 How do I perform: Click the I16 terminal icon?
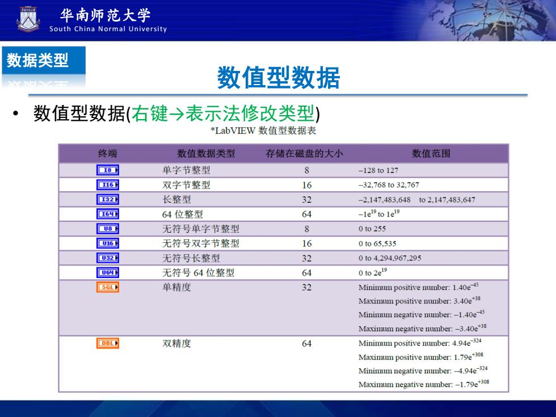(108, 185)
